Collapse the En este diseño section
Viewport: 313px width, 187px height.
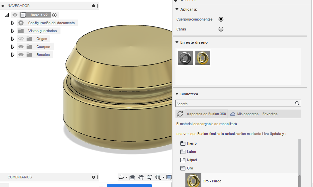177,42
